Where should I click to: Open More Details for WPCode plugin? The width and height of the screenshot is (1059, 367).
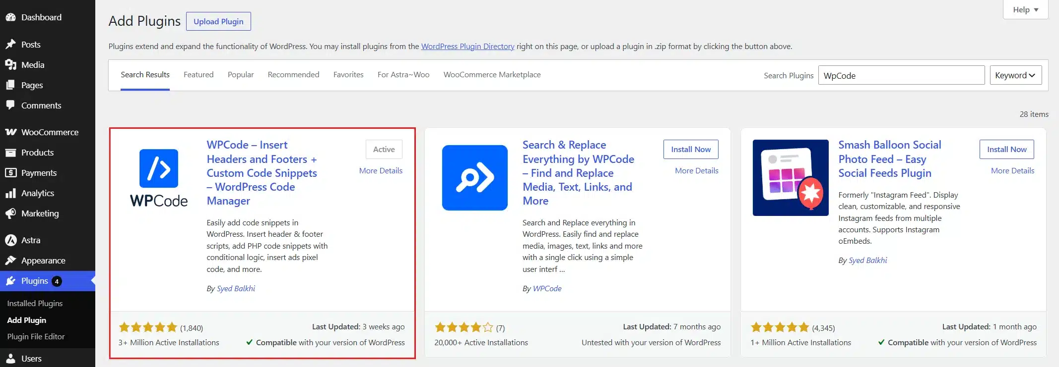click(x=381, y=170)
